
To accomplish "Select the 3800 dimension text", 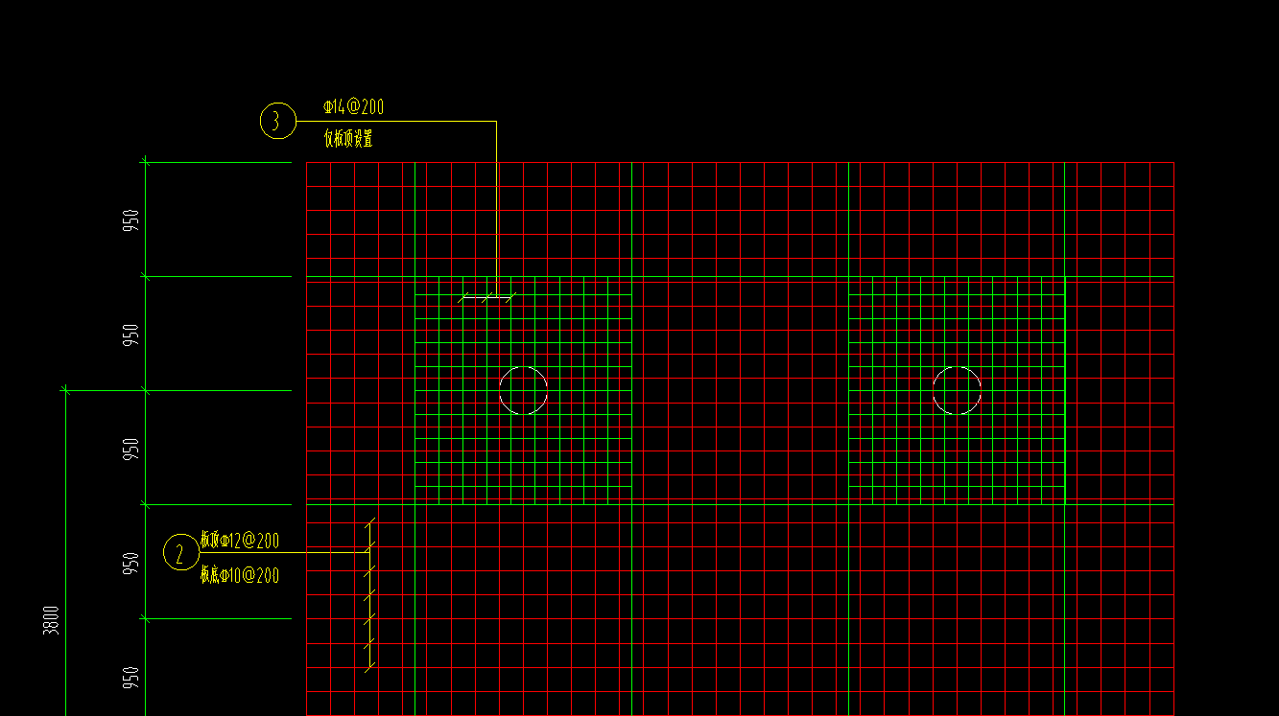I will (52, 619).
